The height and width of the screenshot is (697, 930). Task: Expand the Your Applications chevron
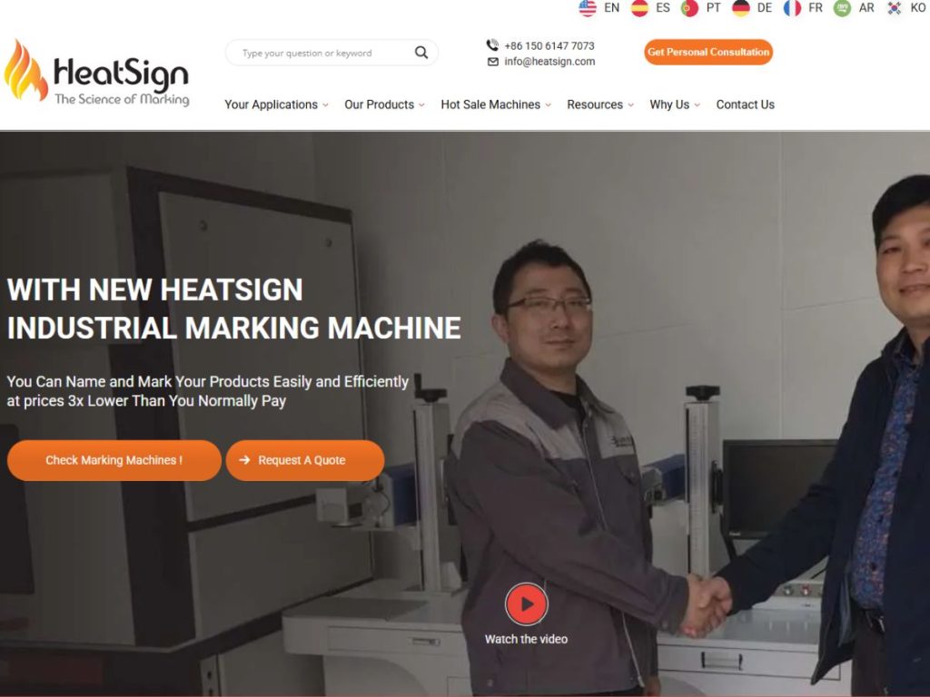pyautogui.click(x=325, y=105)
